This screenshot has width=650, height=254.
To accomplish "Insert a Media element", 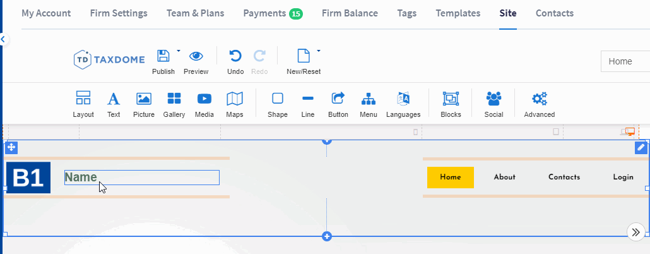I will [x=204, y=99].
